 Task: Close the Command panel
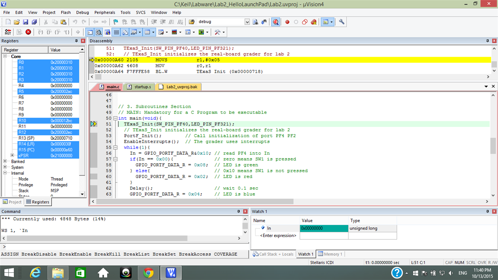click(x=245, y=212)
